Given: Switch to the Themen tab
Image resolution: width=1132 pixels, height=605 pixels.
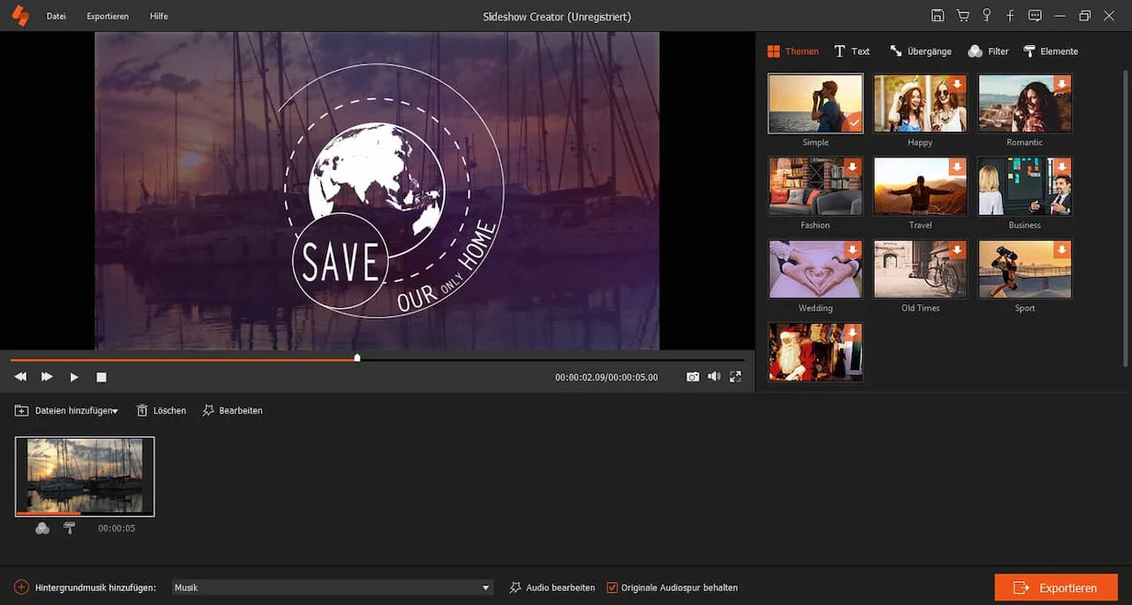Looking at the screenshot, I should tap(793, 51).
